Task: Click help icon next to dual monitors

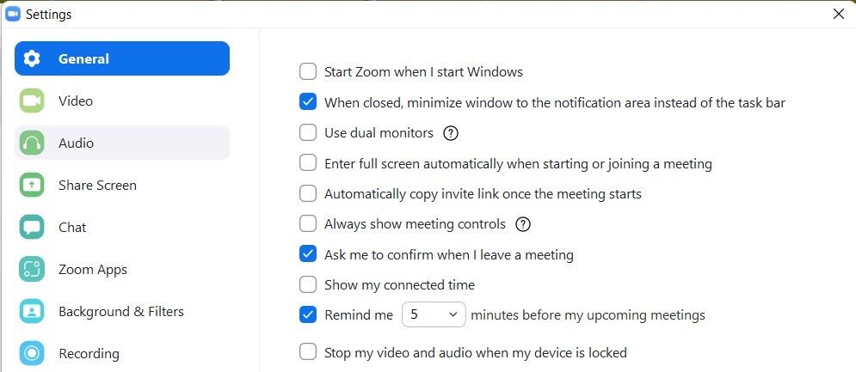Action: (x=451, y=133)
